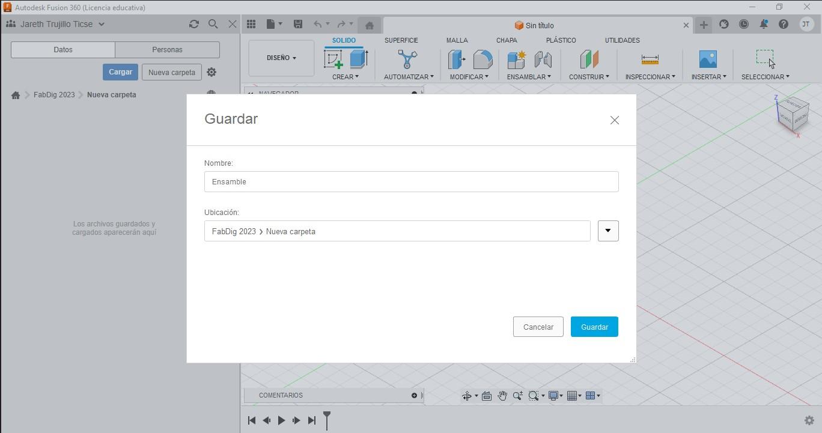The height and width of the screenshot is (433, 822).
Task: Click the Guardar button to save
Action: (x=594, y=327)
